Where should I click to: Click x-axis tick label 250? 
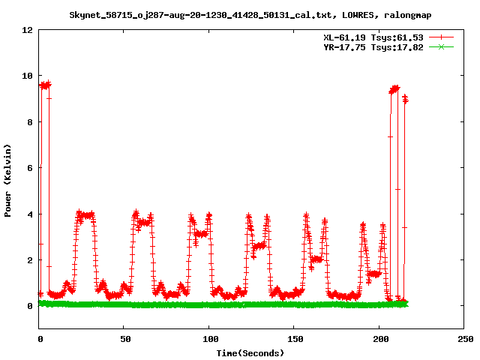(466, 339)
